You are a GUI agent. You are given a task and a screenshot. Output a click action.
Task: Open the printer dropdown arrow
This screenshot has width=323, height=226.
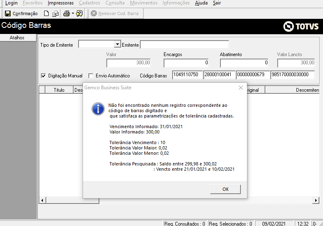pyautogui.click(x=73, y=14)
